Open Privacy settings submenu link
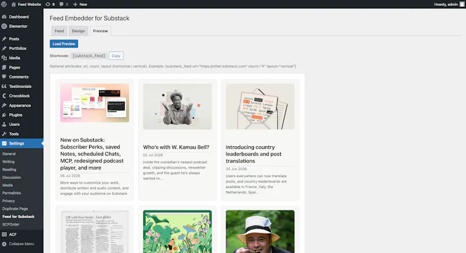Viewport: 466px width, 253px height. tap(9, 201)
